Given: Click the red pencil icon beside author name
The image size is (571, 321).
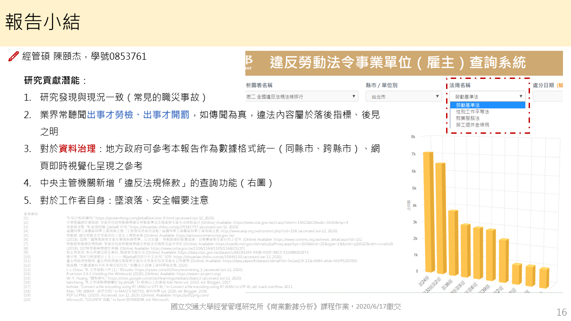Looking at the screenshot, I should point(13,57).
